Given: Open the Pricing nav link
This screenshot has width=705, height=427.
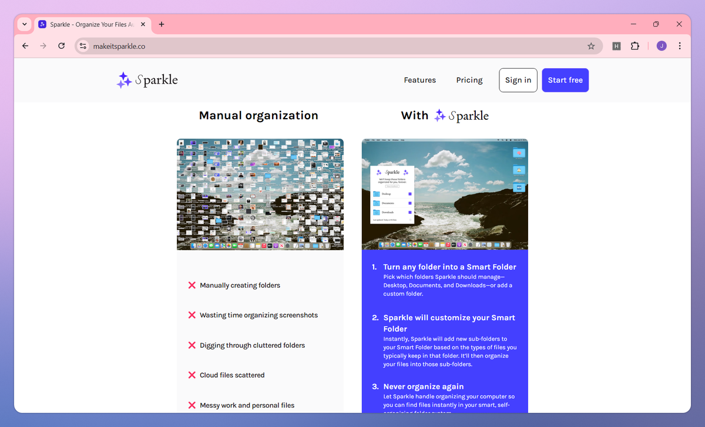Looking at the screenshot, I should [x=469, y=80].
